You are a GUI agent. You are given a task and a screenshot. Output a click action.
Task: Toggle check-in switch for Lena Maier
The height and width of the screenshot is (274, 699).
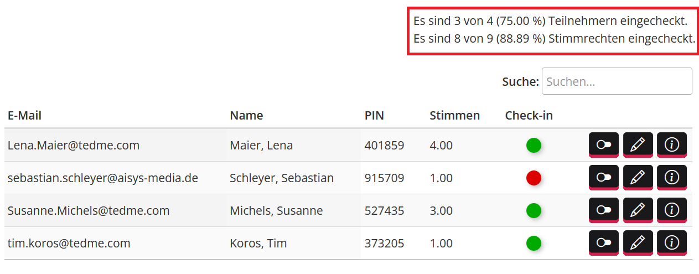(603, 145)
